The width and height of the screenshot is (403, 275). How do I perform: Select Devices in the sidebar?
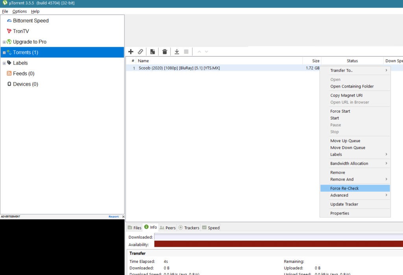[x=24, y=84]
